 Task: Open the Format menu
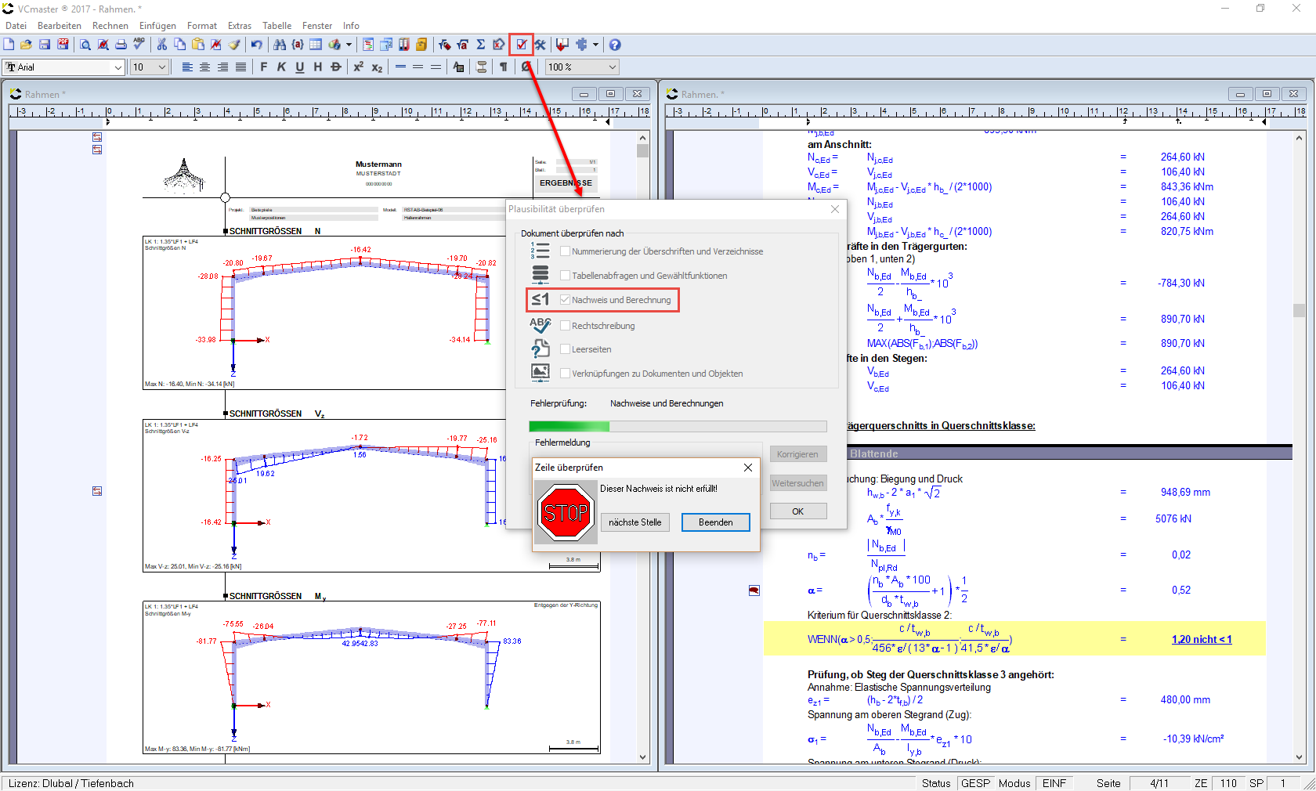coord(202,26)
